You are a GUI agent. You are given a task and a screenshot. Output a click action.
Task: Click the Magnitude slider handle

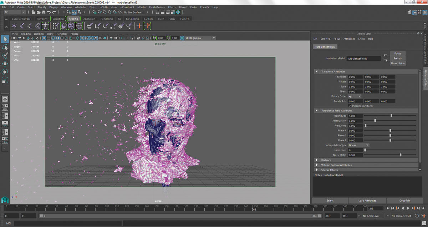click(391, 116)
